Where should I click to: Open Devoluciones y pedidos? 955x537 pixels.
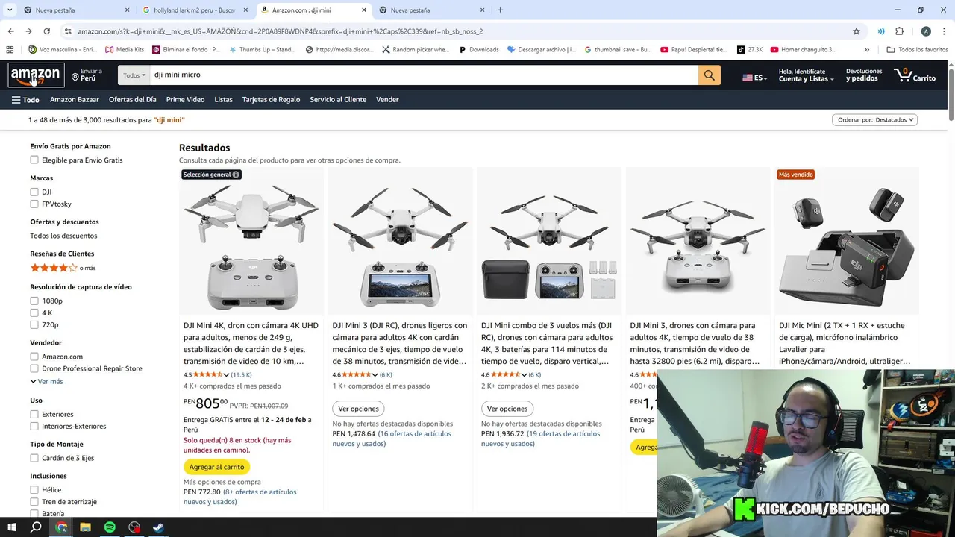[864, 75]
